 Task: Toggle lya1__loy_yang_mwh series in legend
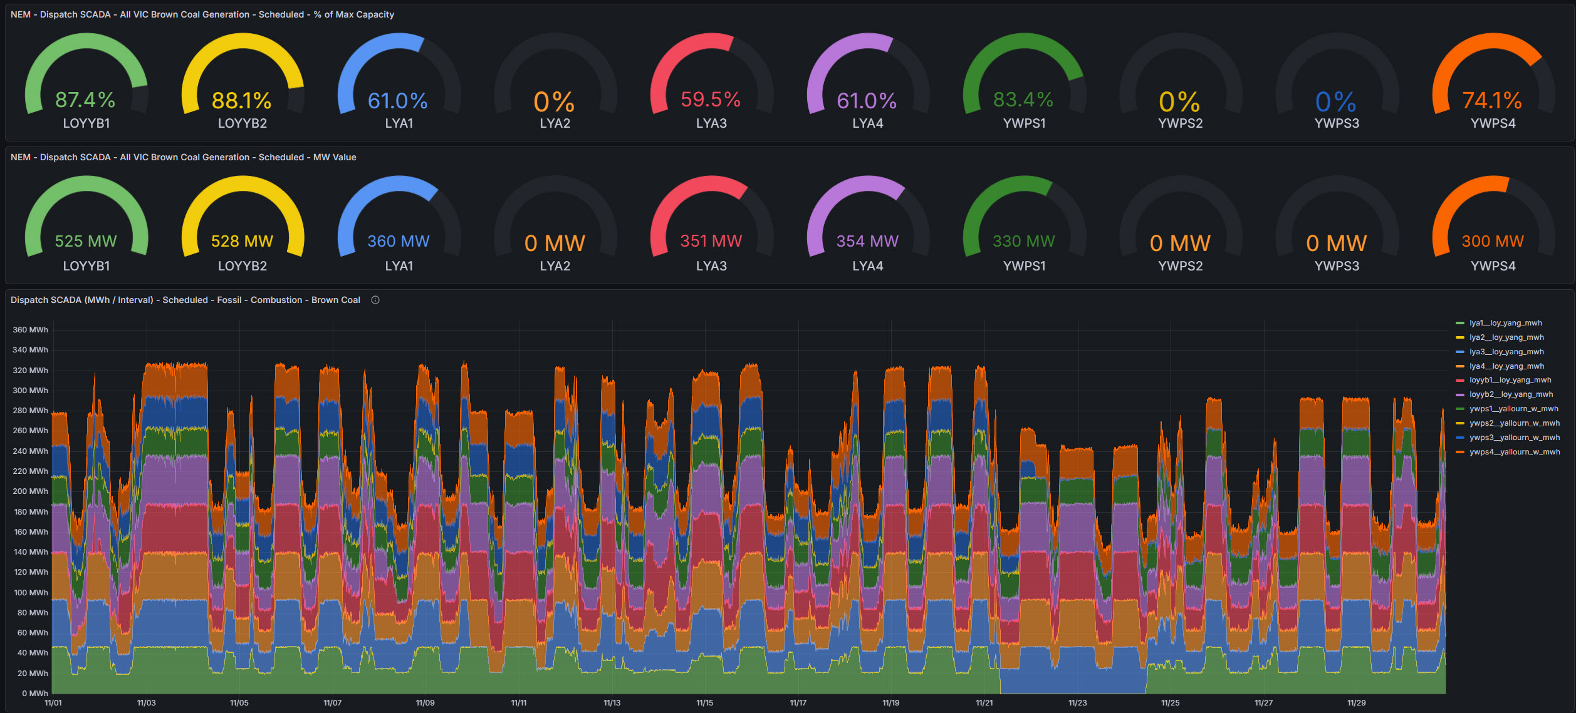[x=1505, y=323]
